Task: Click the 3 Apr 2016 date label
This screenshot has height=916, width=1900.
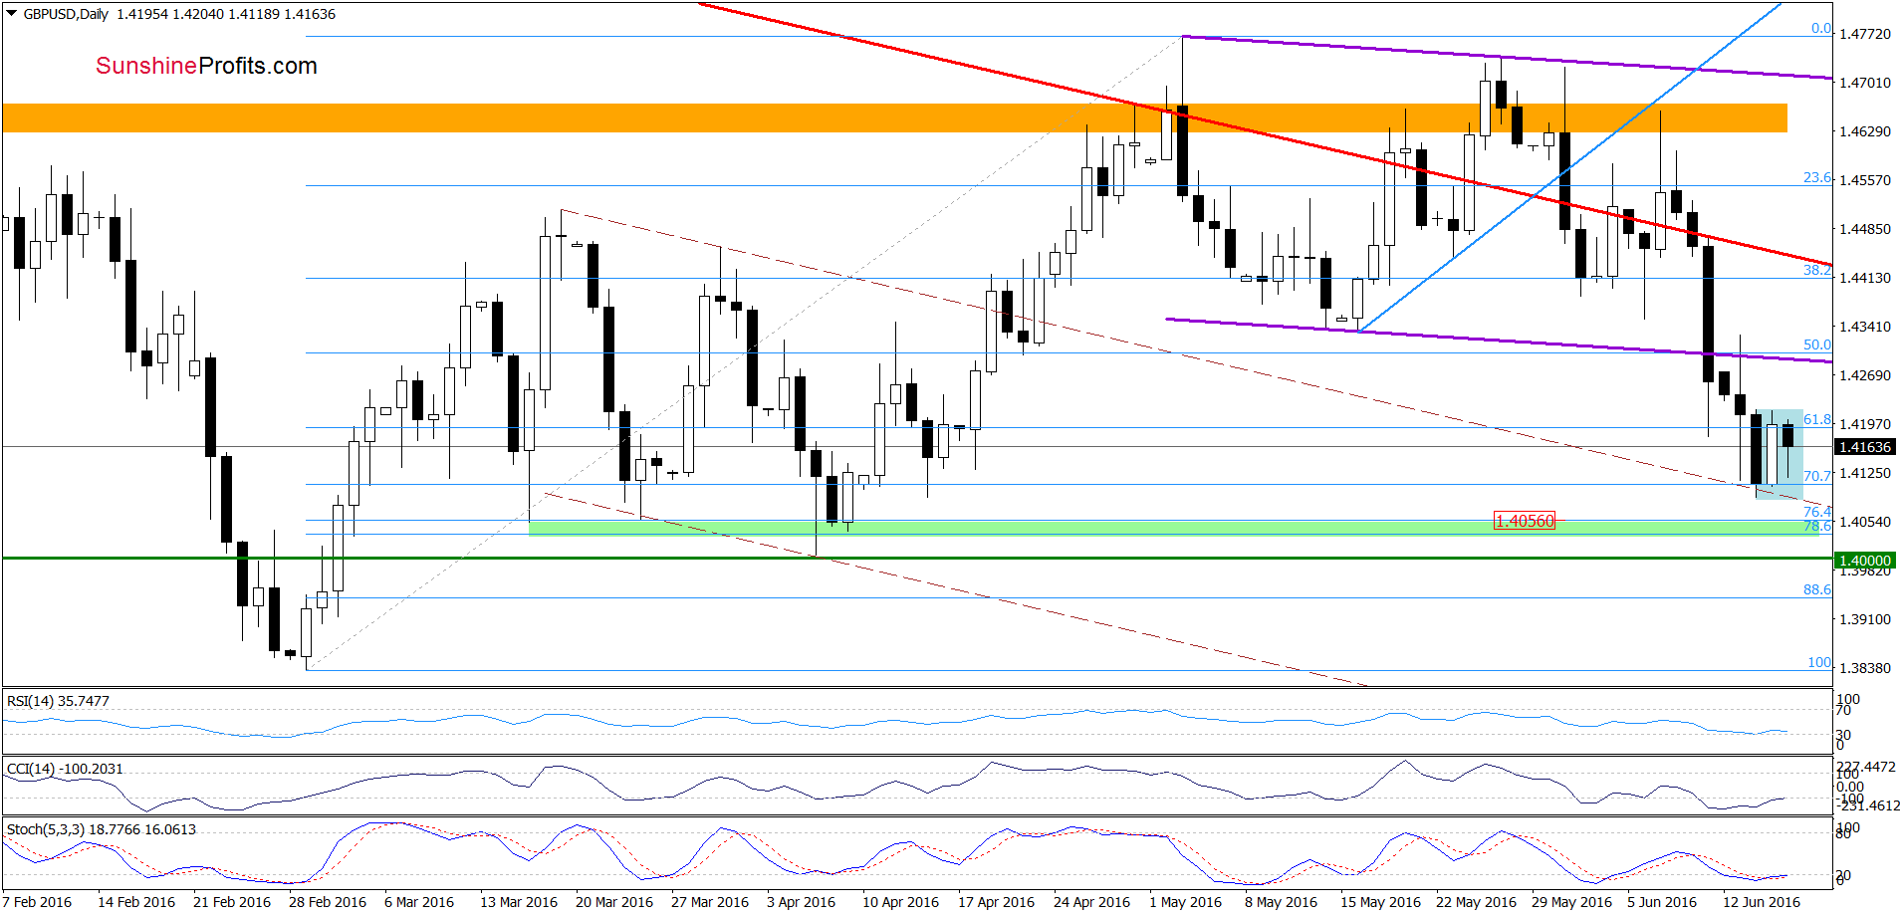Action: coord(802,902)
